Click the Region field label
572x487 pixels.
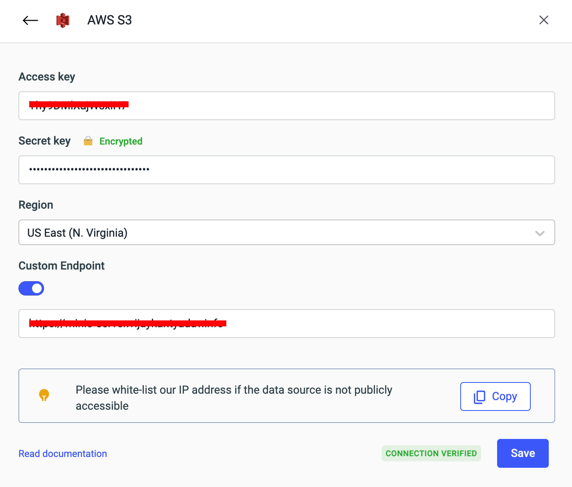pos(36,205)
